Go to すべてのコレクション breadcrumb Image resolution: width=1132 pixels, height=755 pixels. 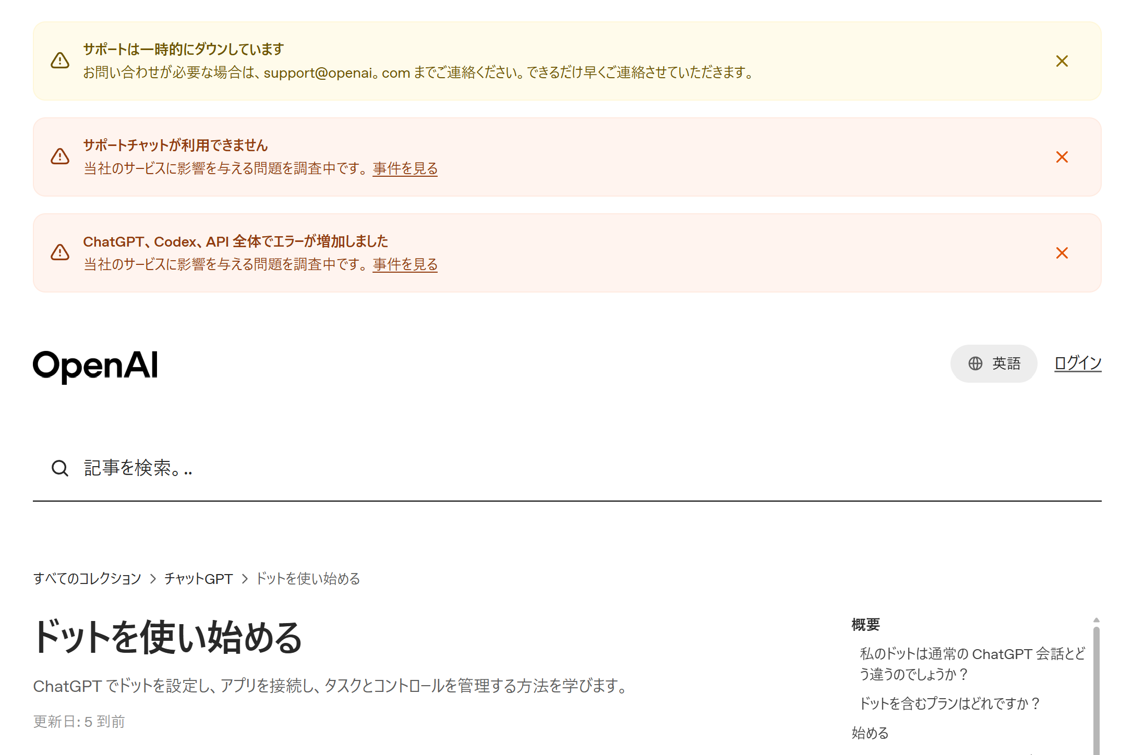coord(87,579)
